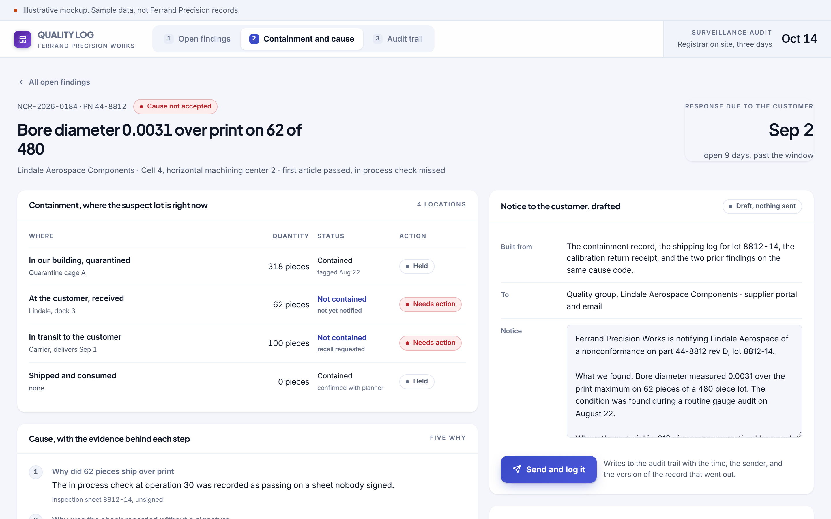Click In transit to the customer row title
Screen dimensions: 831x519
tap(75, 337)
